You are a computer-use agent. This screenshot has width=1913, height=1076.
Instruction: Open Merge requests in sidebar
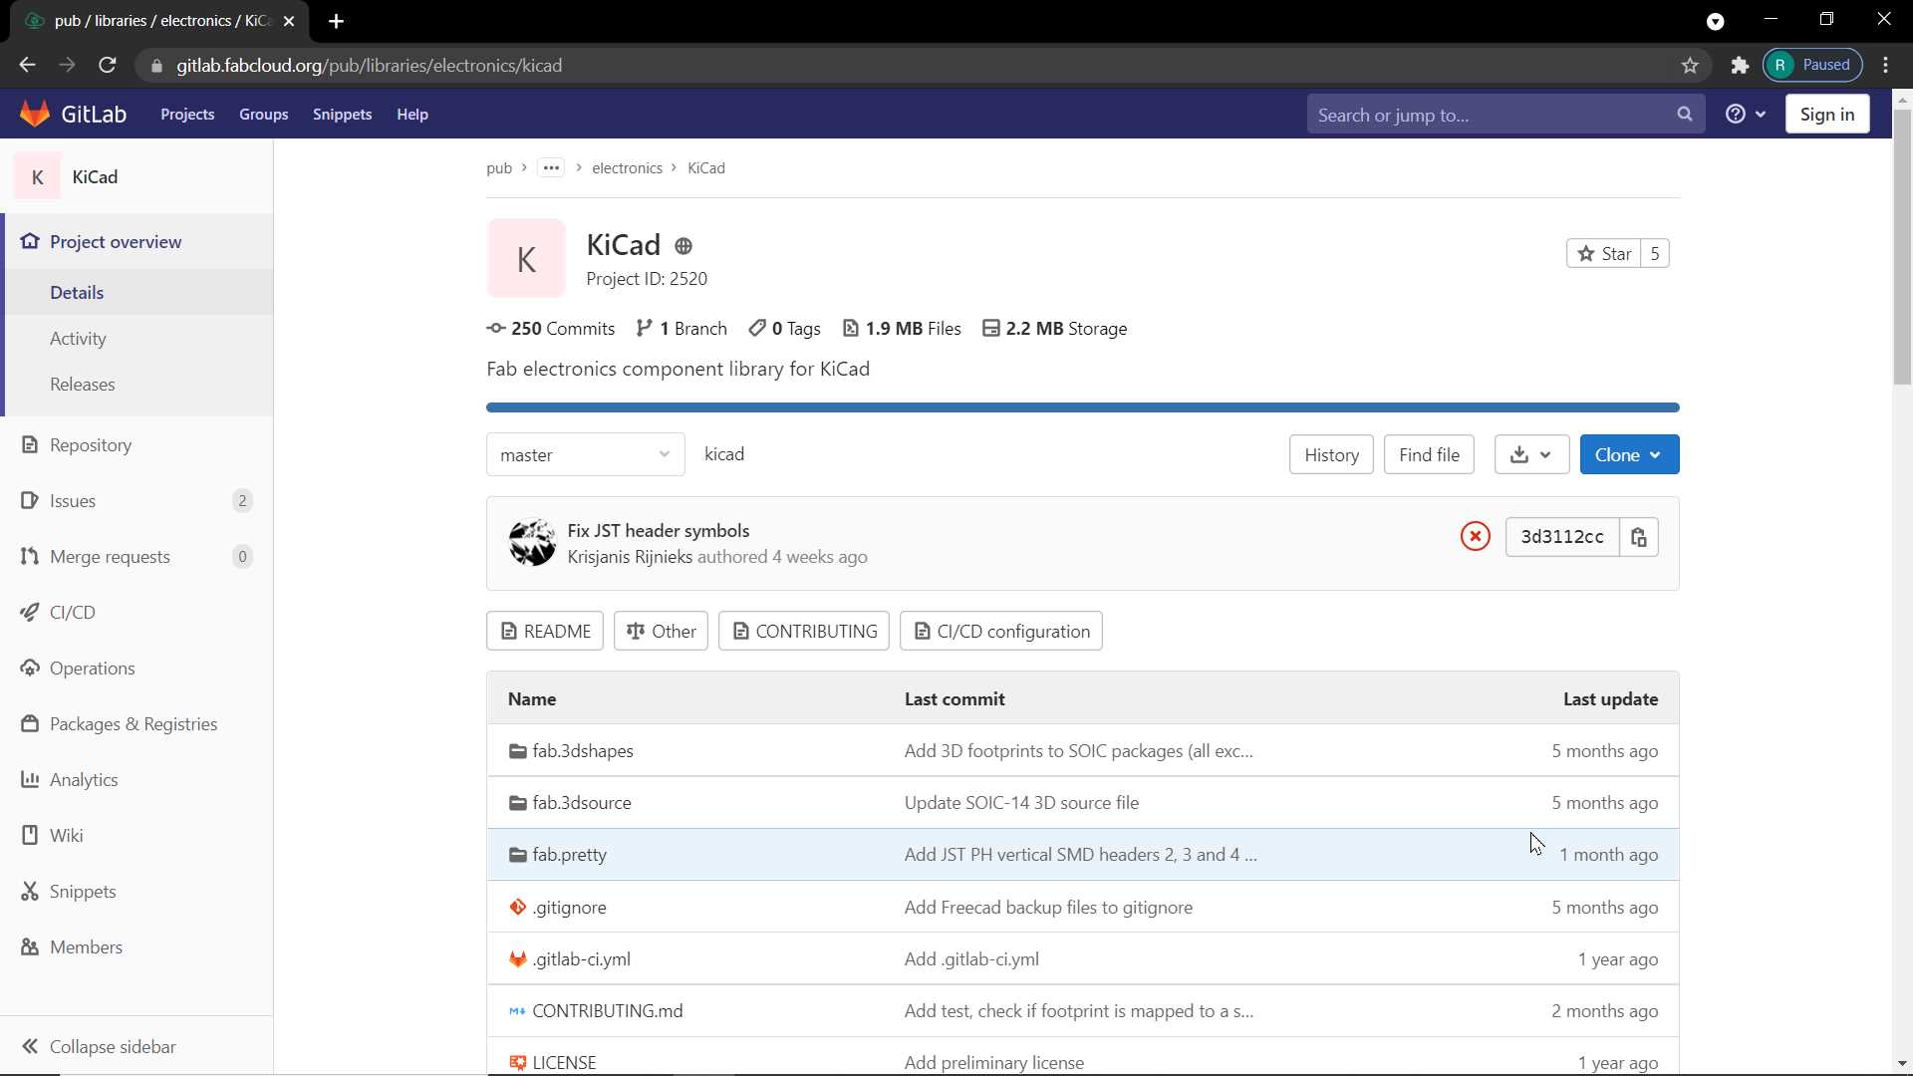(137, 557)
